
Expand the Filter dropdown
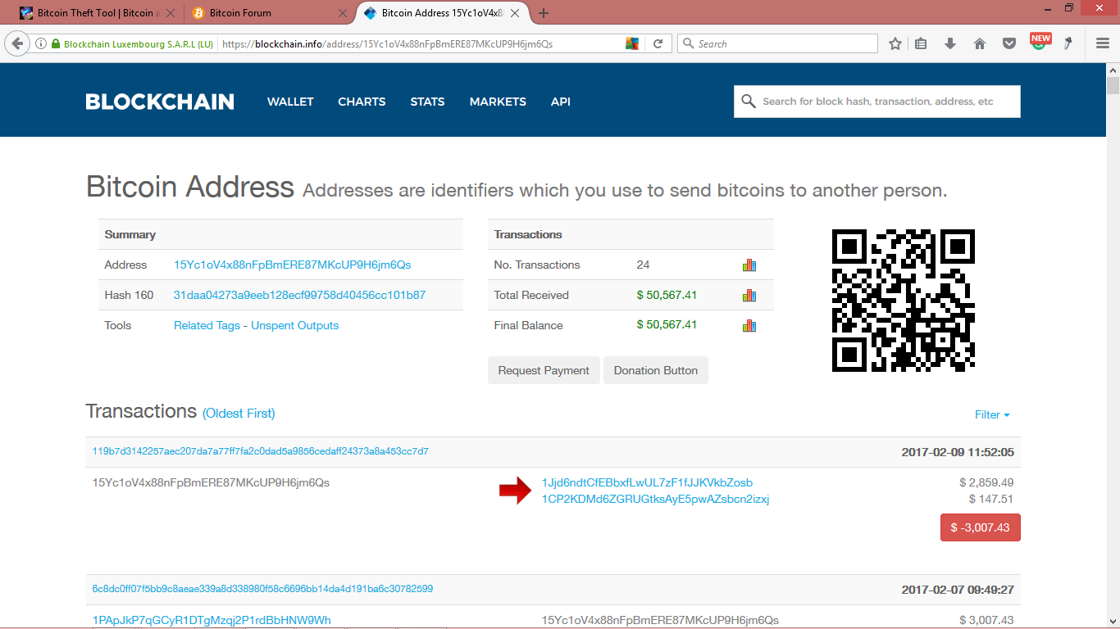click(x=992, y=414)
